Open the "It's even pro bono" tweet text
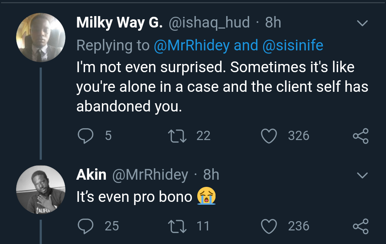This screenshot has height=244, width=386. (x=134, y=197)
